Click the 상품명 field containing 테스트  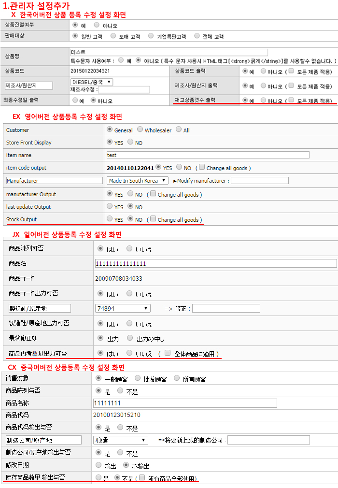[169, 52]
